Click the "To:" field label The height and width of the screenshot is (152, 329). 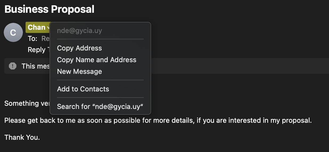point(32,39)
